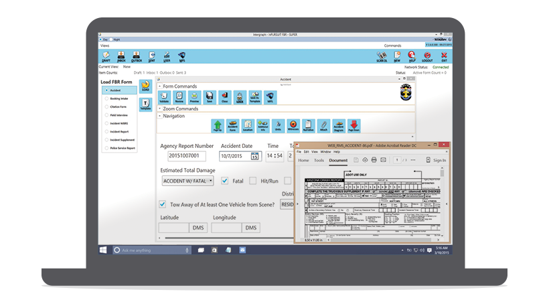
Task: Select the Incident Report radio option
Action: pos(107,132)
